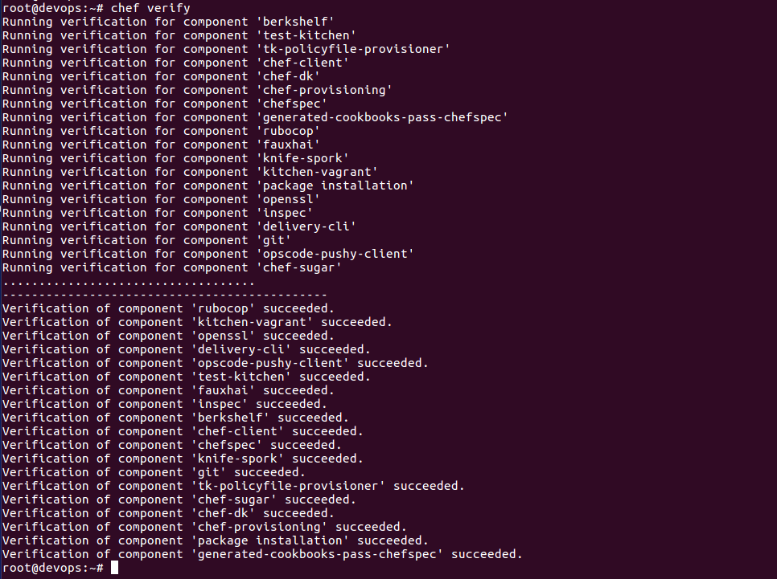777x579 pixels.
Task: Click the 'berkshelf' running verification line
Action: 168,22
